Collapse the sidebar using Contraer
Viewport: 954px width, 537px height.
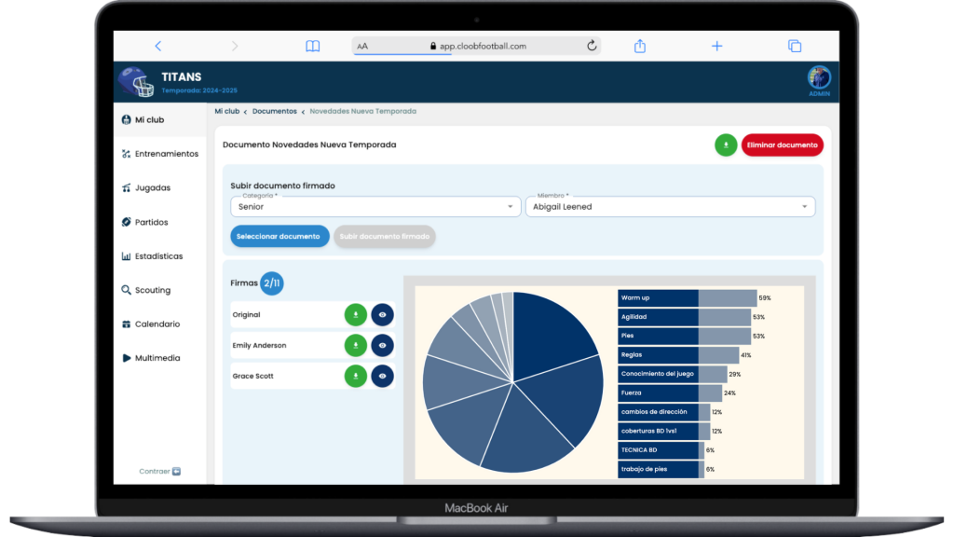click(159, 471)
